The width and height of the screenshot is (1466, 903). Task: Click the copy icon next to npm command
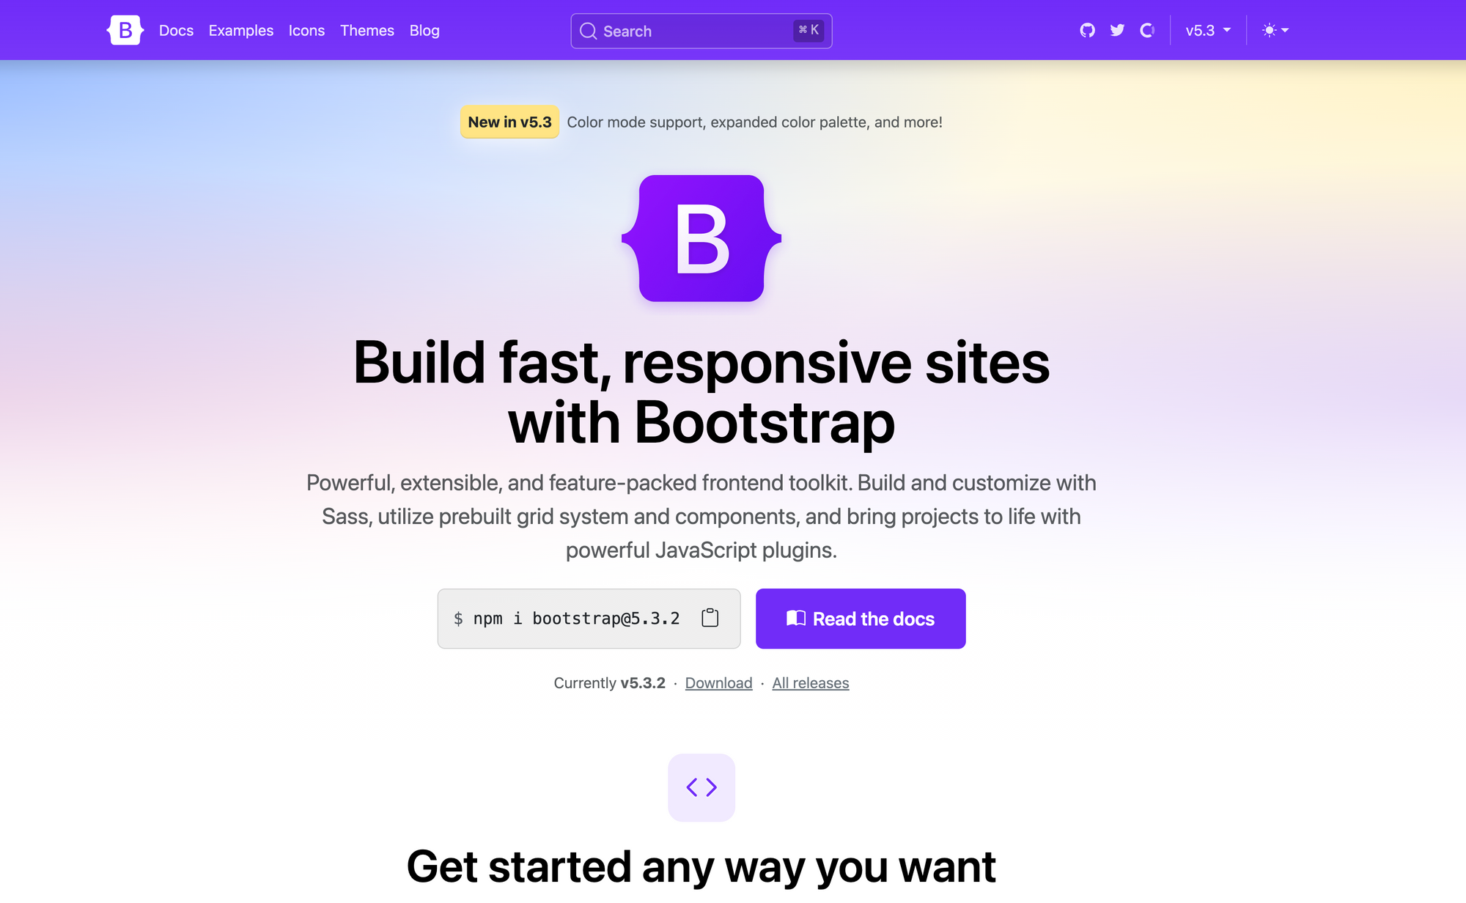click(x=711, y=617)
